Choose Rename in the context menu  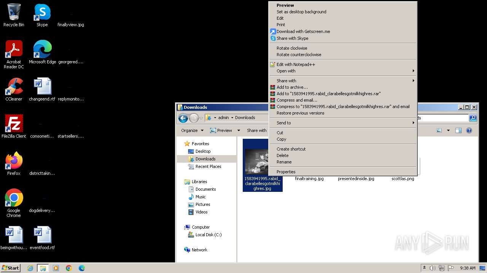tap(343, 162)
